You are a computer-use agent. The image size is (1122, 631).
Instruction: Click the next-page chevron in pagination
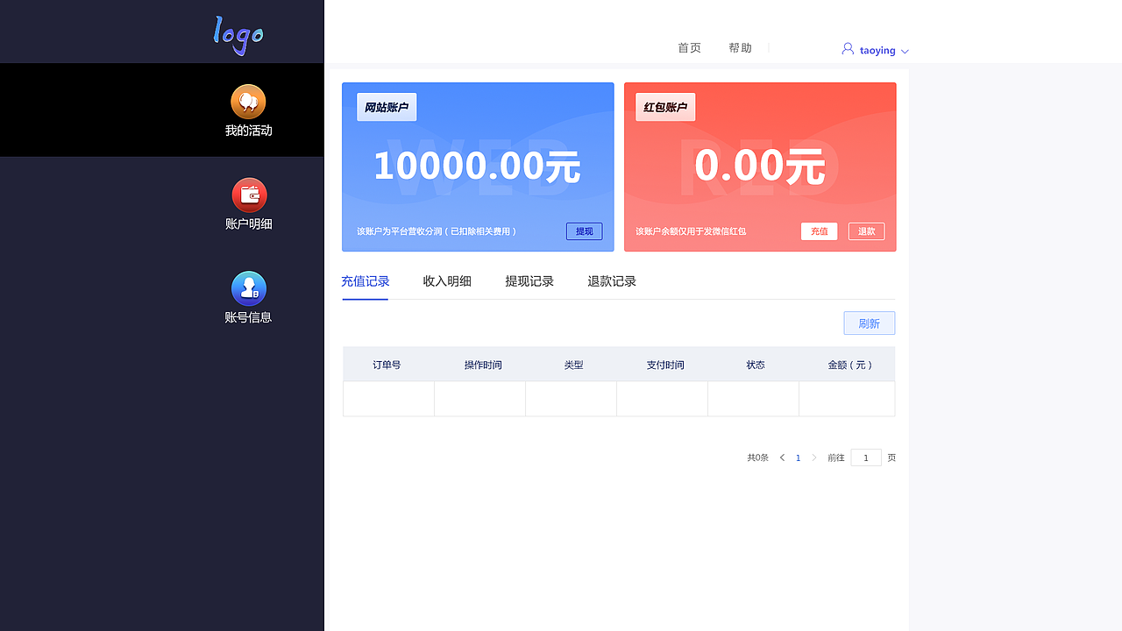point(813,457)
